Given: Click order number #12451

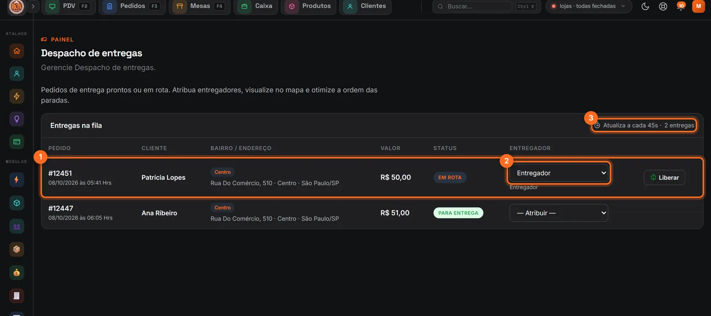Looking at the screenshot, I should (60, 173).
